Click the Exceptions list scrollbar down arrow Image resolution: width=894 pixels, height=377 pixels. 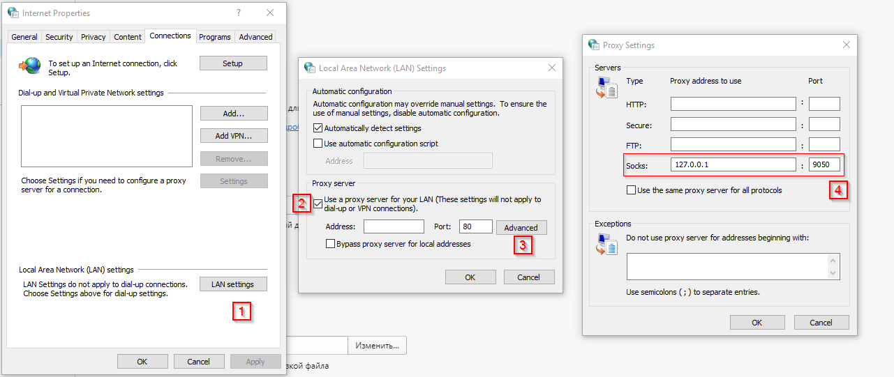coord(833,273)
